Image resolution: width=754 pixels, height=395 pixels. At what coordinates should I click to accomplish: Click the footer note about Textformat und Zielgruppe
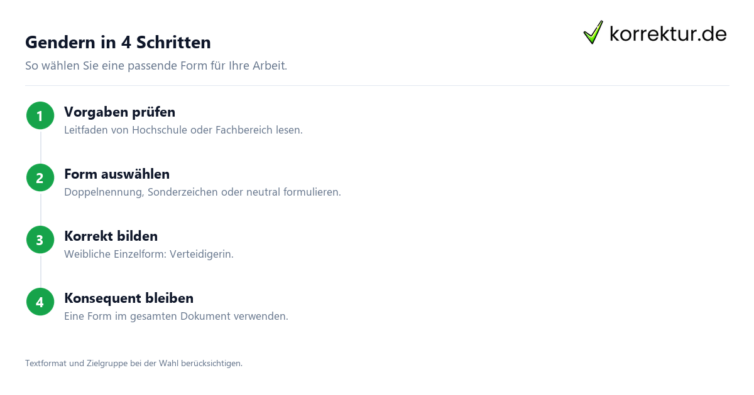134,363
